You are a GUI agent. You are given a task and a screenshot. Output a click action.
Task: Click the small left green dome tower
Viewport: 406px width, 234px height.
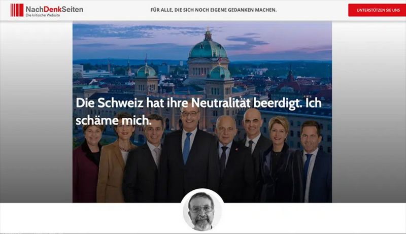(146, 71)
